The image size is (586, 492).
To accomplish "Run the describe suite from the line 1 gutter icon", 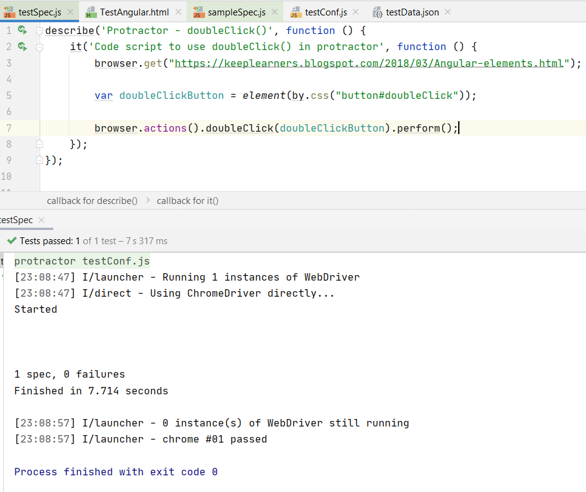I will click(x=22, y=30).
